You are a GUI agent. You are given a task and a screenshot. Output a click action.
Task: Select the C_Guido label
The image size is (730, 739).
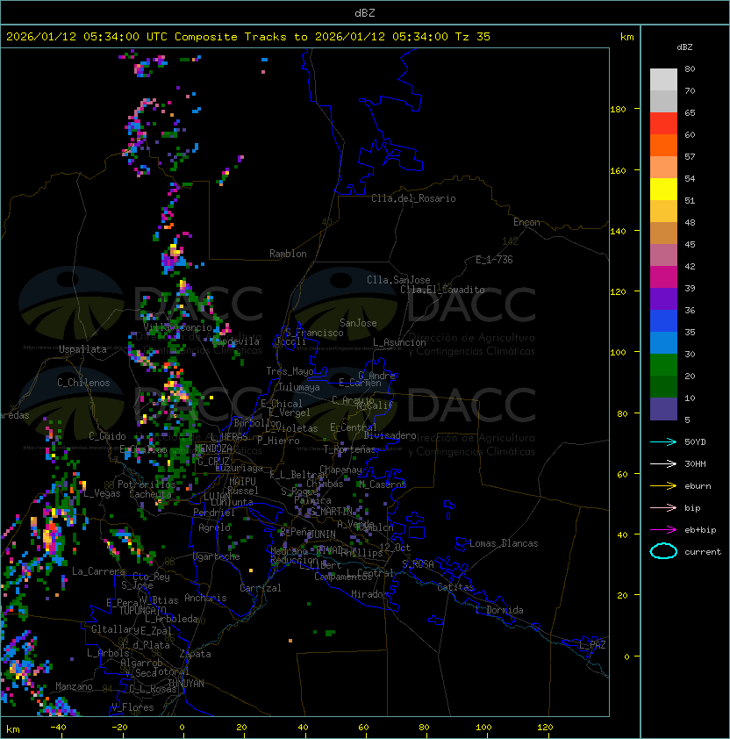tap(107, 436)
